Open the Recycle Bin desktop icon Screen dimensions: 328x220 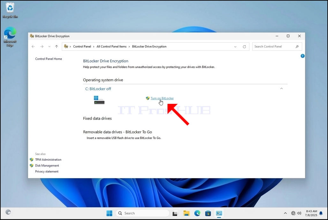(x=10, y=11)
